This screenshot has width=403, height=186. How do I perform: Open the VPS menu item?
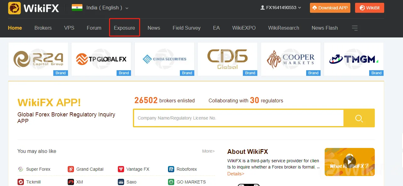69,28
